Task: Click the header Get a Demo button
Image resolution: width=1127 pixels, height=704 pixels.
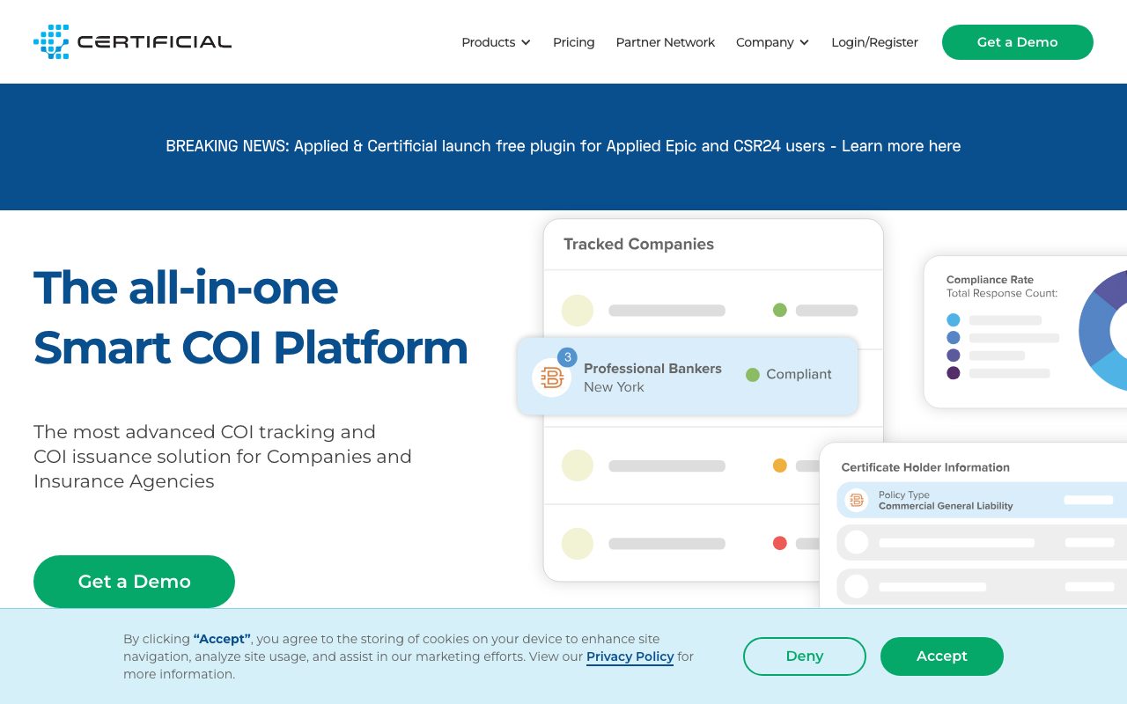Action: [1018, 42]
